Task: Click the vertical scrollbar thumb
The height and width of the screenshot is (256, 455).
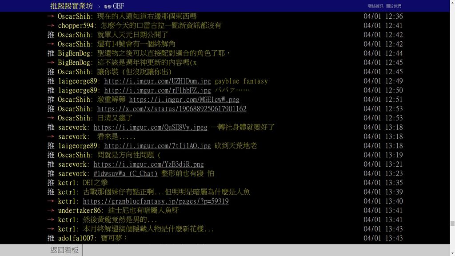Action: pyautogui.click(x=452, y=224)
